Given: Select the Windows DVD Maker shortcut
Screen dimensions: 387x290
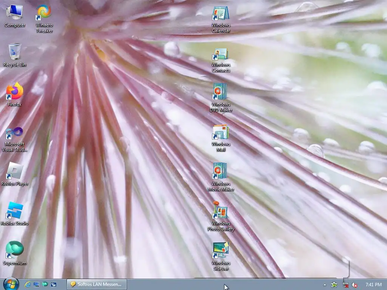Looking at the screenshot, I should click(221, 98).
